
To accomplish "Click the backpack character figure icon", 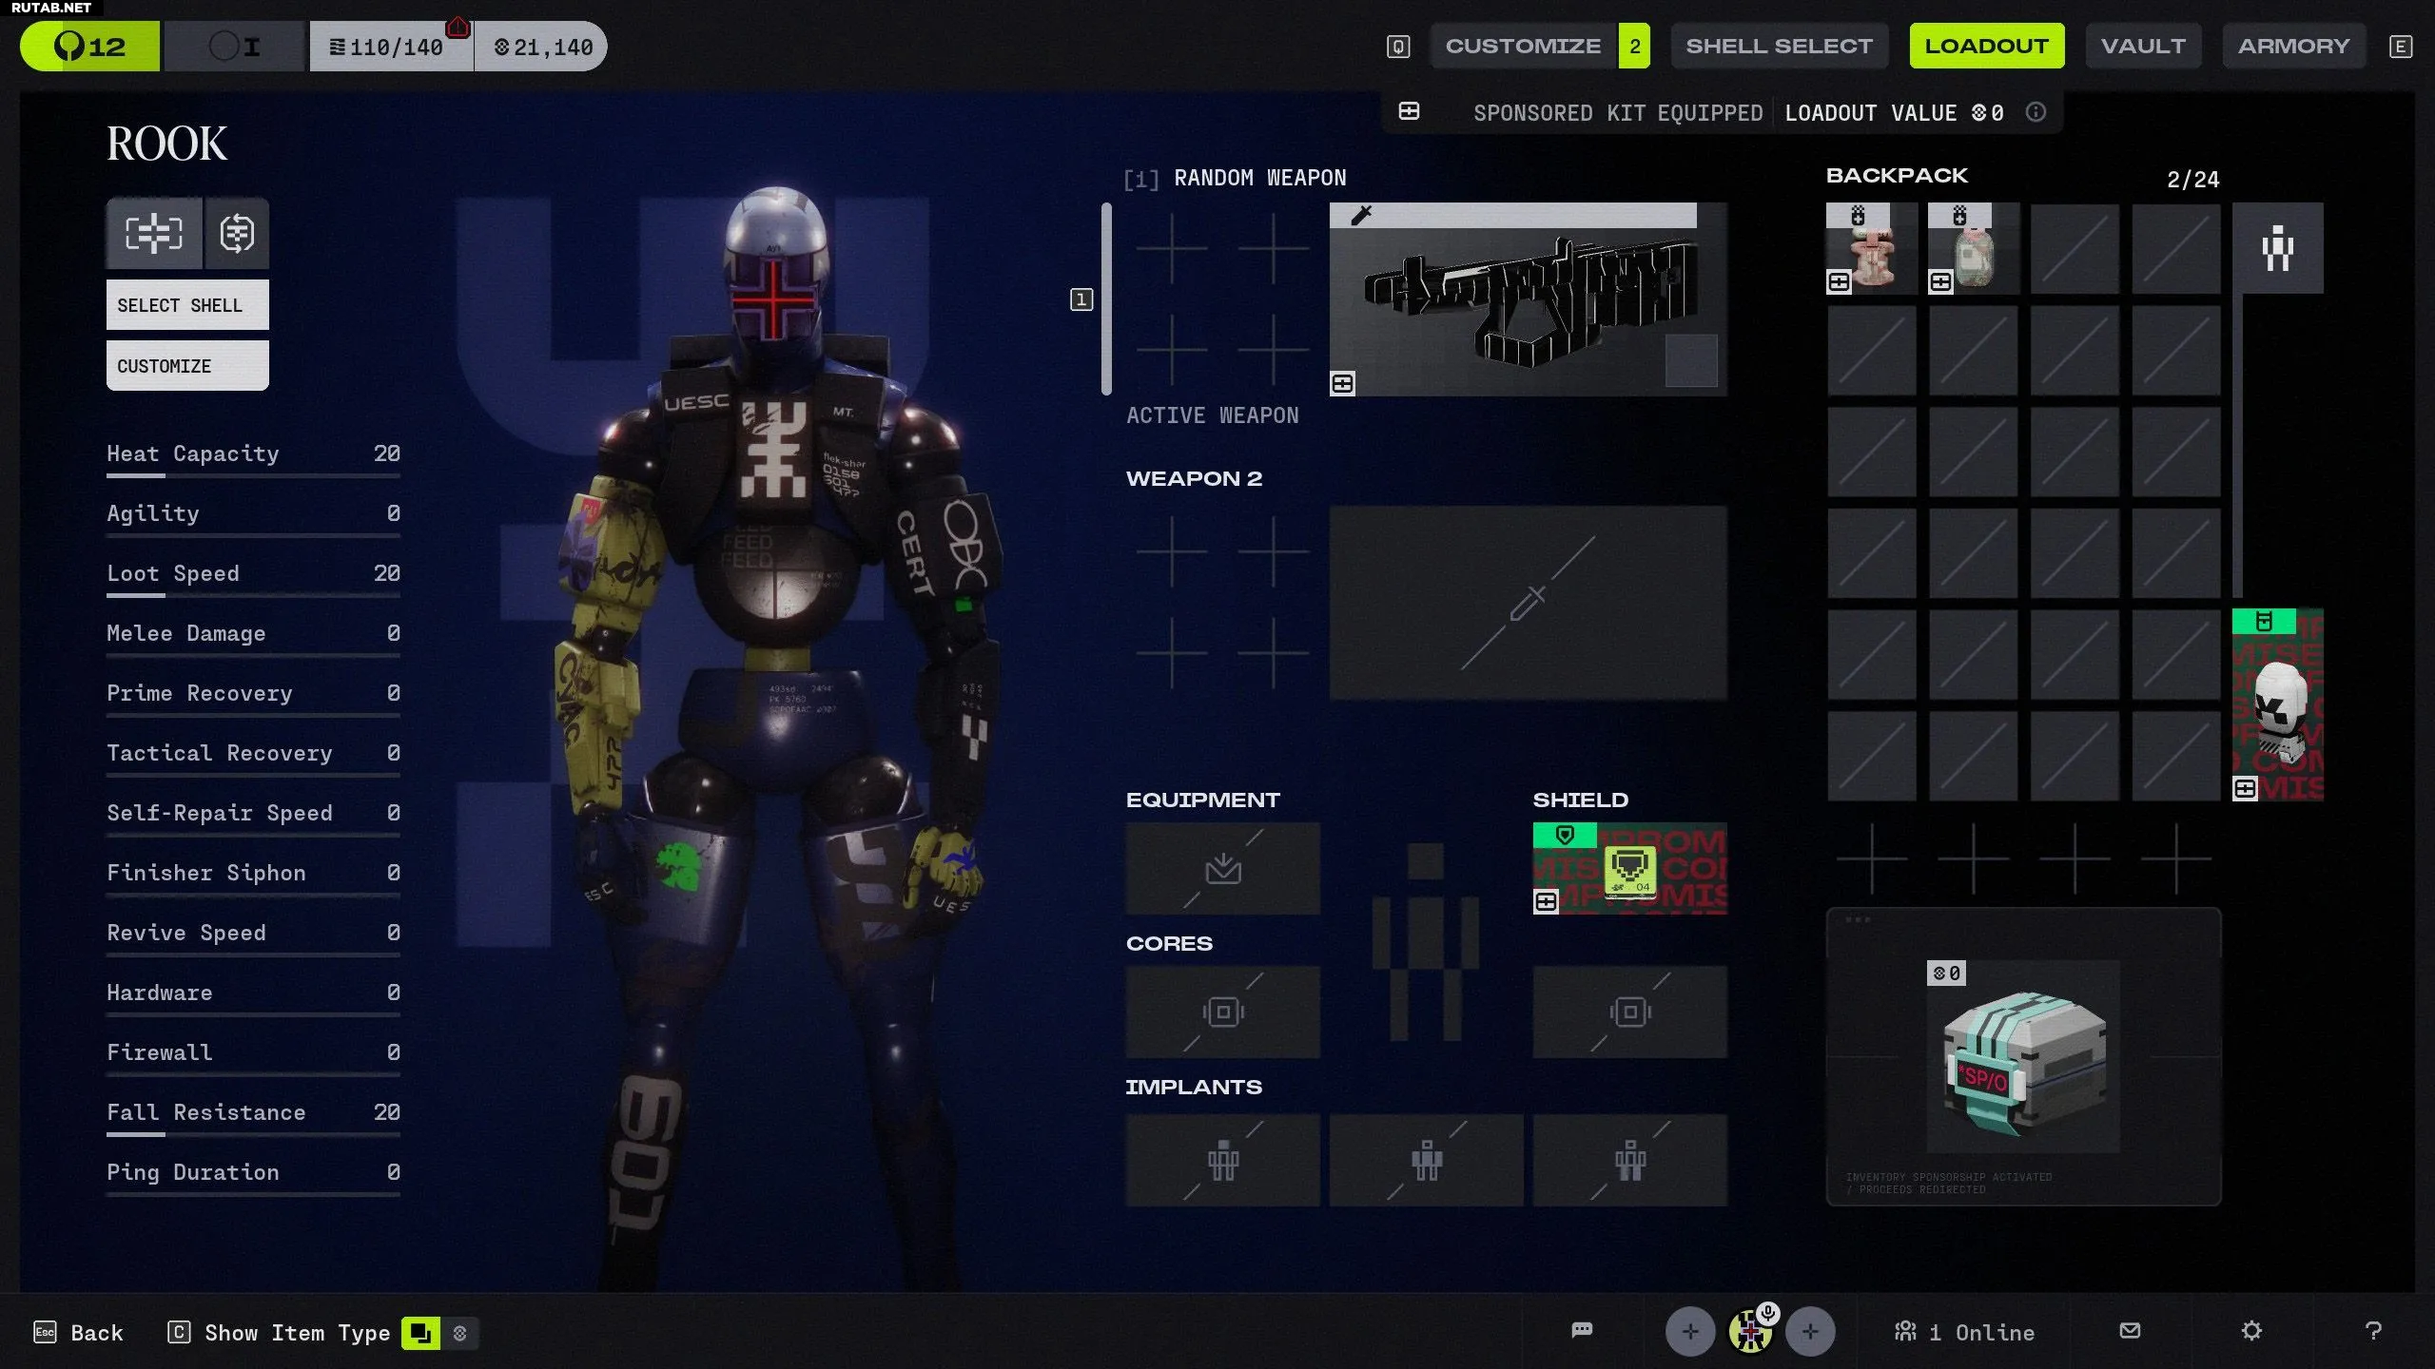I will click(2277, 248).
